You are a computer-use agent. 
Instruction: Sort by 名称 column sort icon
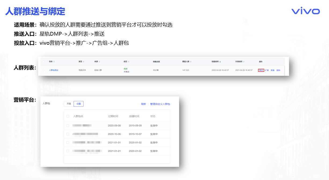pos(54,62)
